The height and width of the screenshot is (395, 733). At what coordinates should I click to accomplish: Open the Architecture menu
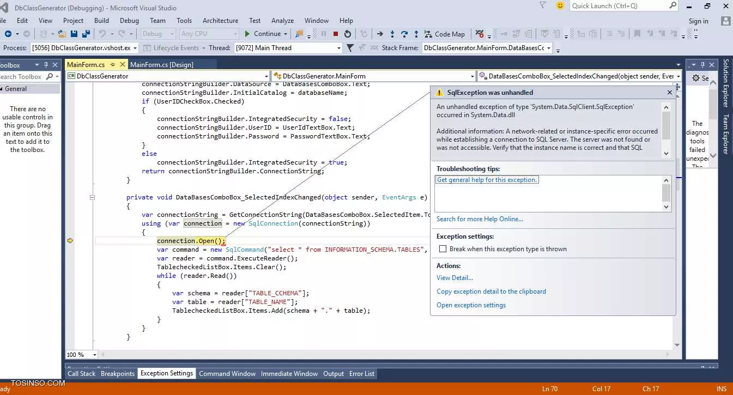point(220,21)
